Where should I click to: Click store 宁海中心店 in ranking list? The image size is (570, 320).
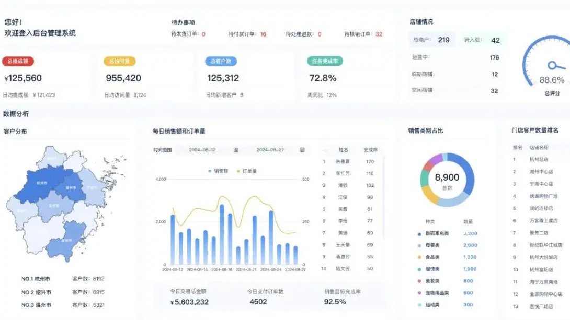click(541, 184)
